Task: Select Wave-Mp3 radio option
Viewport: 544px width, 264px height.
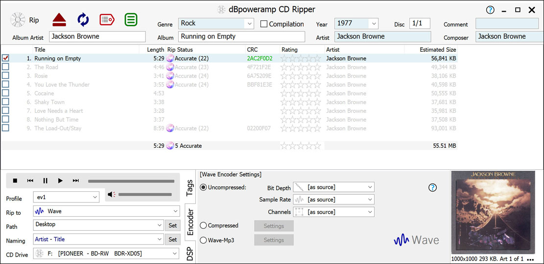Action: tap(203, 240)
